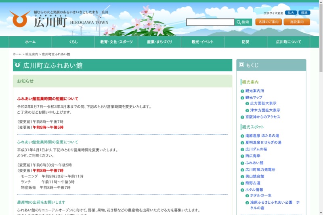Reset text size with 標準 button
This screenshot has height=215, width=323.
(x=304, y=13)
